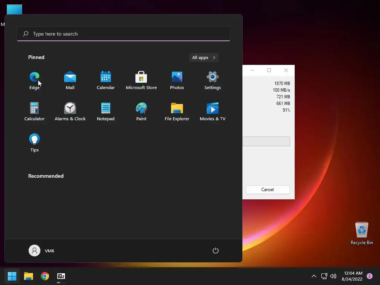Open Settings from the Start menu

(x=213, y=81)
